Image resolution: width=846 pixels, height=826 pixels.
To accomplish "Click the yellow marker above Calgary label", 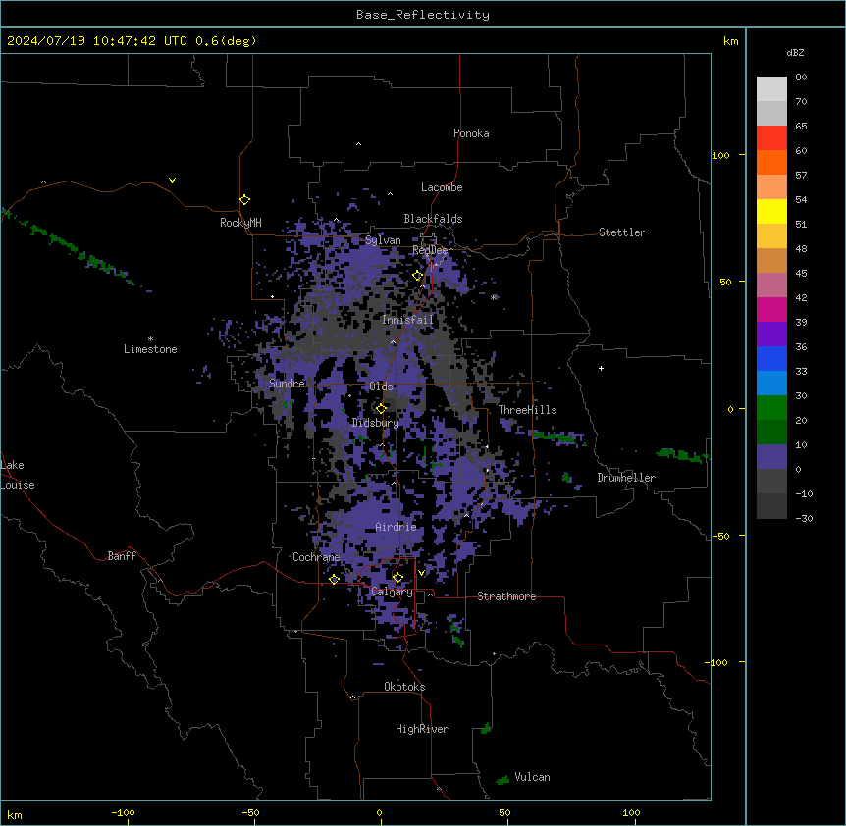I will tap(397, 578).
